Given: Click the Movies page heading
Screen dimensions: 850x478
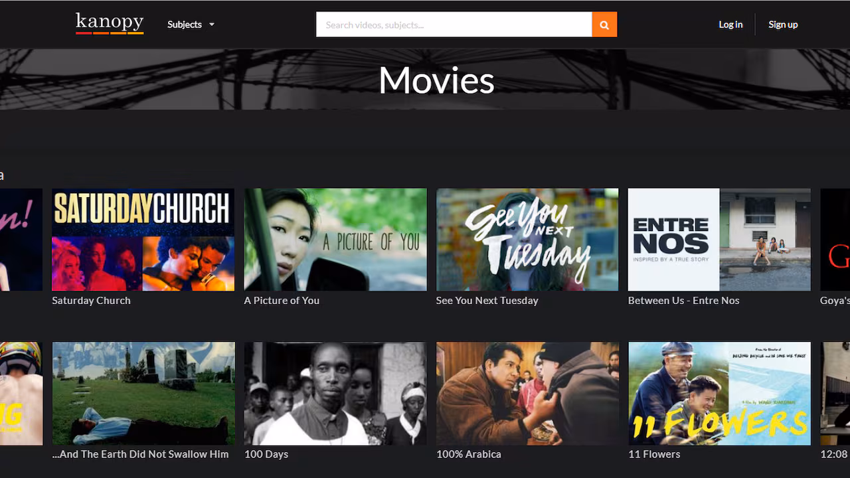Looking at the screenshot, I should [436, 80].
